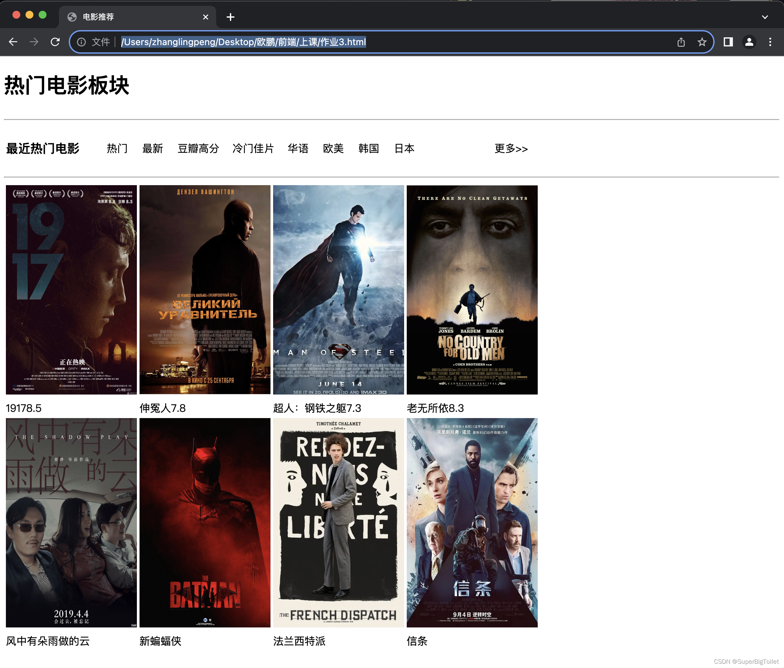
Task: Click the browser forward arrow
Action: tap(34, 42)
